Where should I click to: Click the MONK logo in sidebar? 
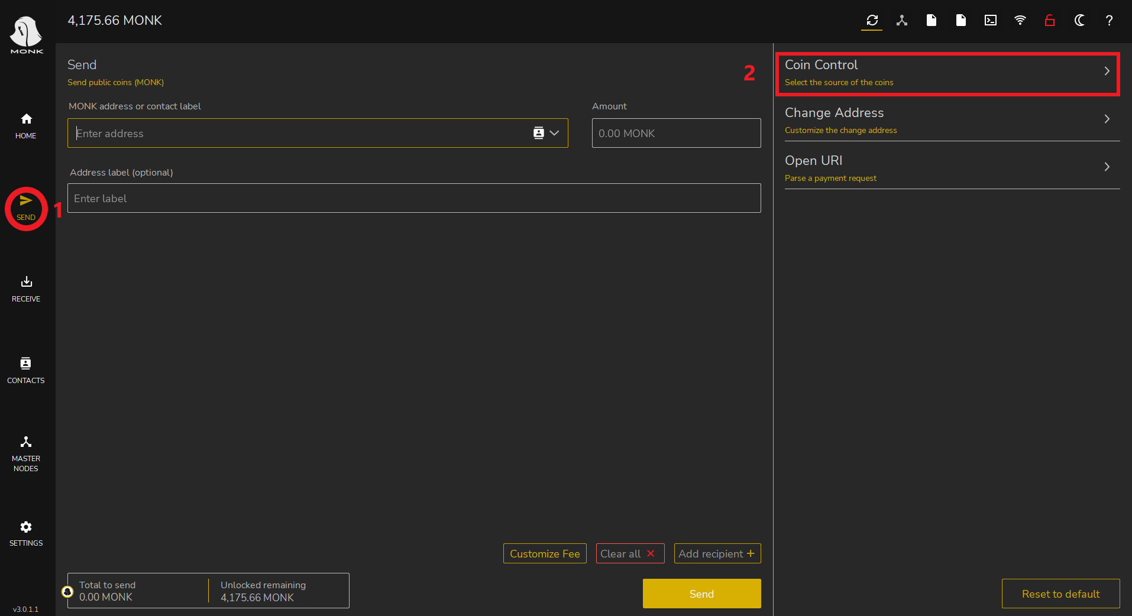click(27, 34)
